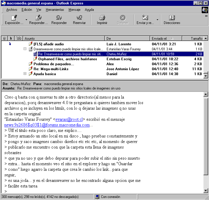Click message list scroll down arrow
Screen dimensions: 209x200
tap(206, 76)
